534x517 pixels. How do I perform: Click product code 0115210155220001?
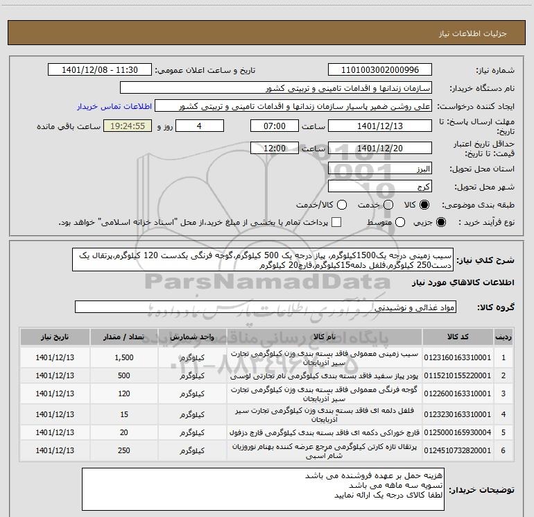(x=458, y=375)
